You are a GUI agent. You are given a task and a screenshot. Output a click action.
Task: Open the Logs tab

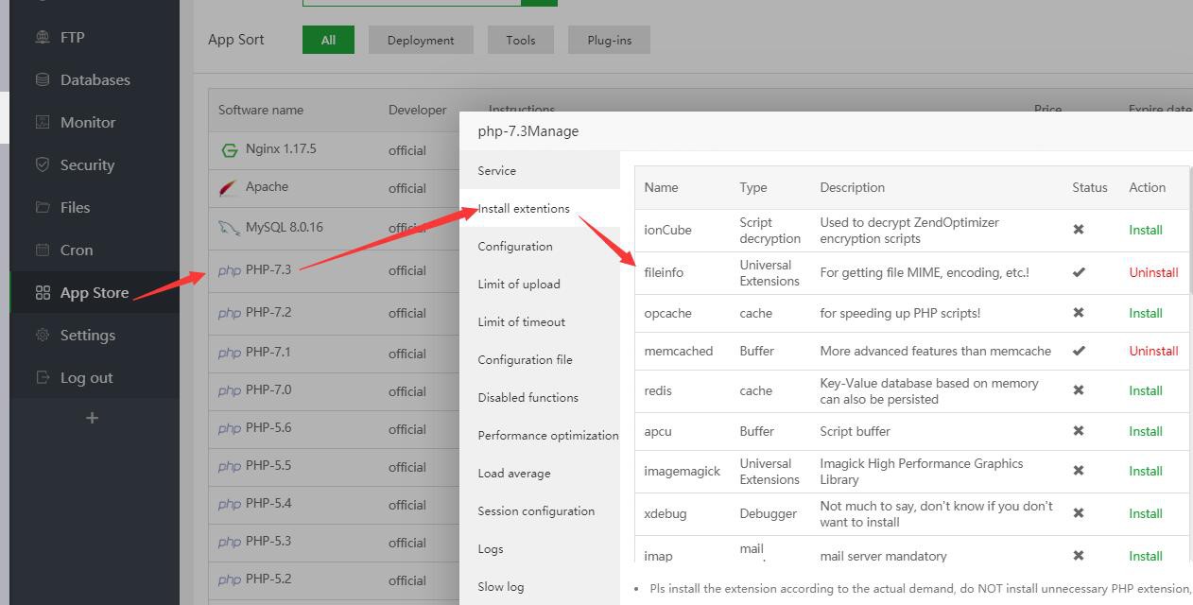pos(539,548)
